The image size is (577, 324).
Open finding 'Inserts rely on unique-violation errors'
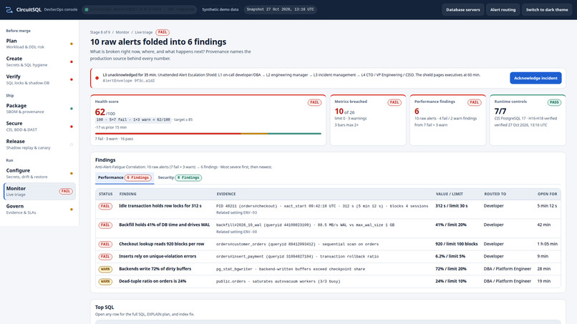pyautogui.click(x=157, y=256)
